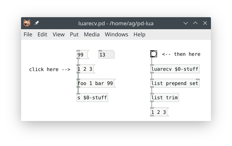
Task: Click the number box showing 99
Action: pyautogui.click(x=82, y=55)
